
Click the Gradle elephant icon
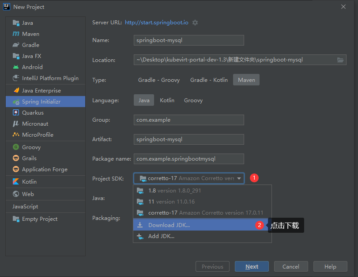click(x=16, y=45)
